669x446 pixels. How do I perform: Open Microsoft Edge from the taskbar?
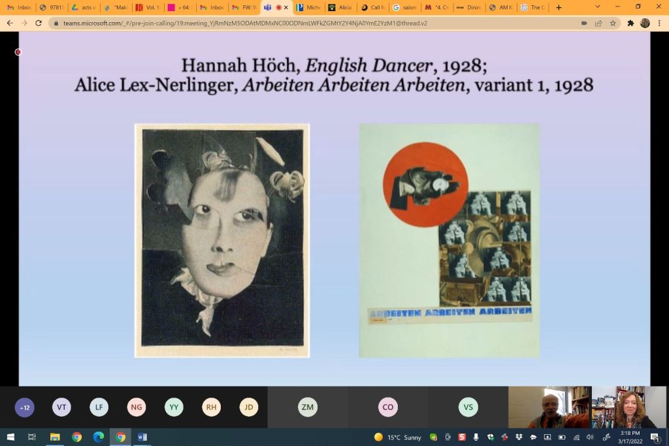point(99,437)
